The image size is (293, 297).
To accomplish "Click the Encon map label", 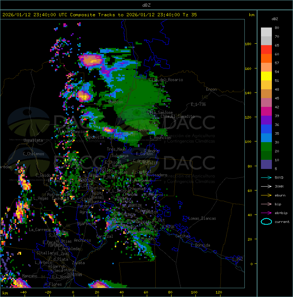I will [211, 89].
